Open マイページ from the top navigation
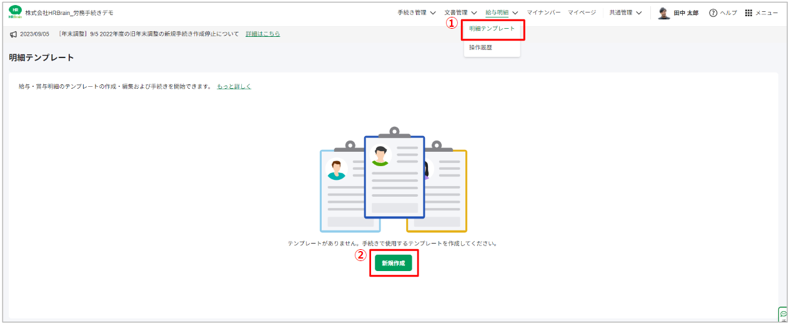Image resolution: width=789 pixels, height=326 pixels. point(582,12)
